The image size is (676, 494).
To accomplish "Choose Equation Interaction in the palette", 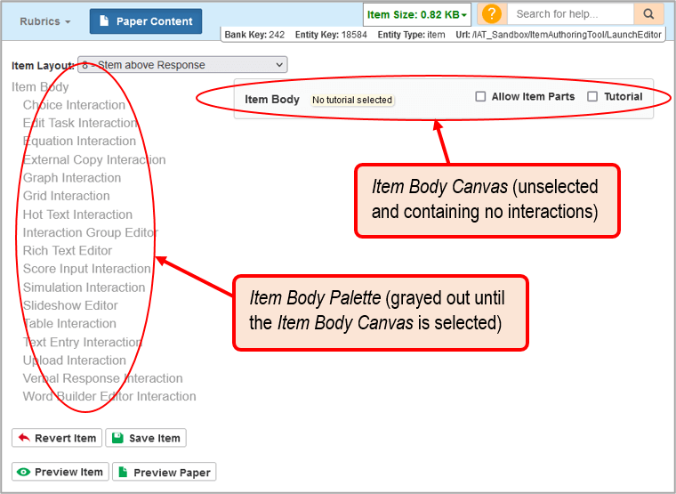I will click(x=79, y=142).
